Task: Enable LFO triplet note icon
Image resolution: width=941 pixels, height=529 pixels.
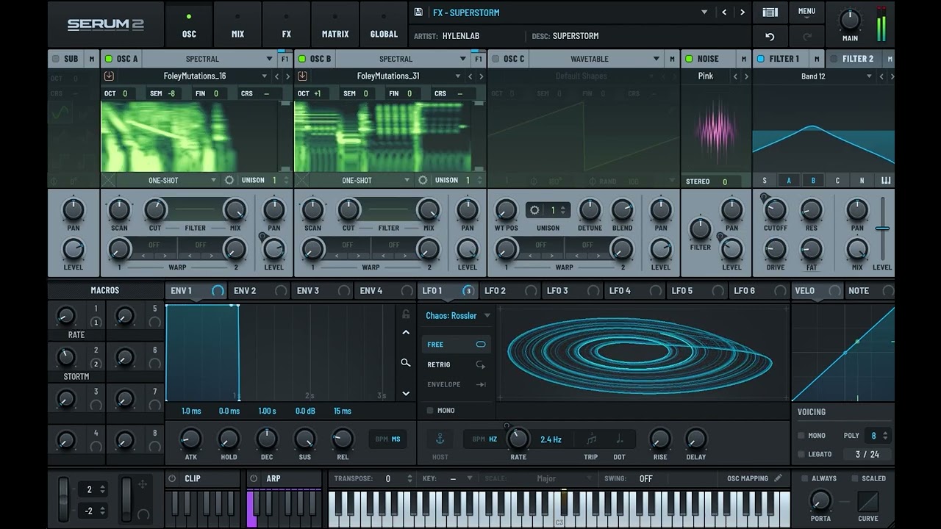Action: [592, 439]
